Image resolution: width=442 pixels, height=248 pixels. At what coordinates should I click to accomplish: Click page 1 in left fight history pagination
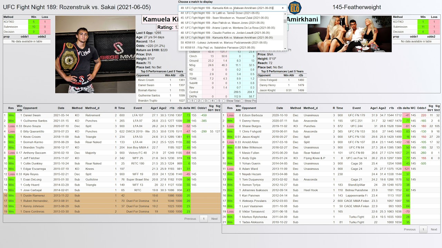[x=204, y=219]
